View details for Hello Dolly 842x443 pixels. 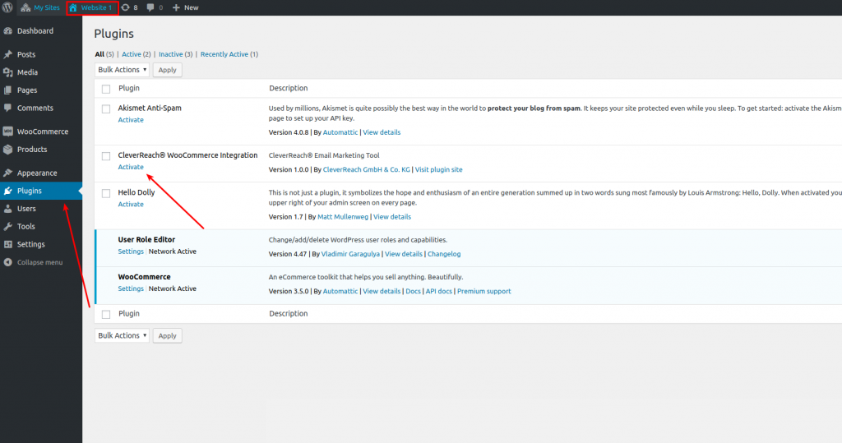[x=392, y=216]
